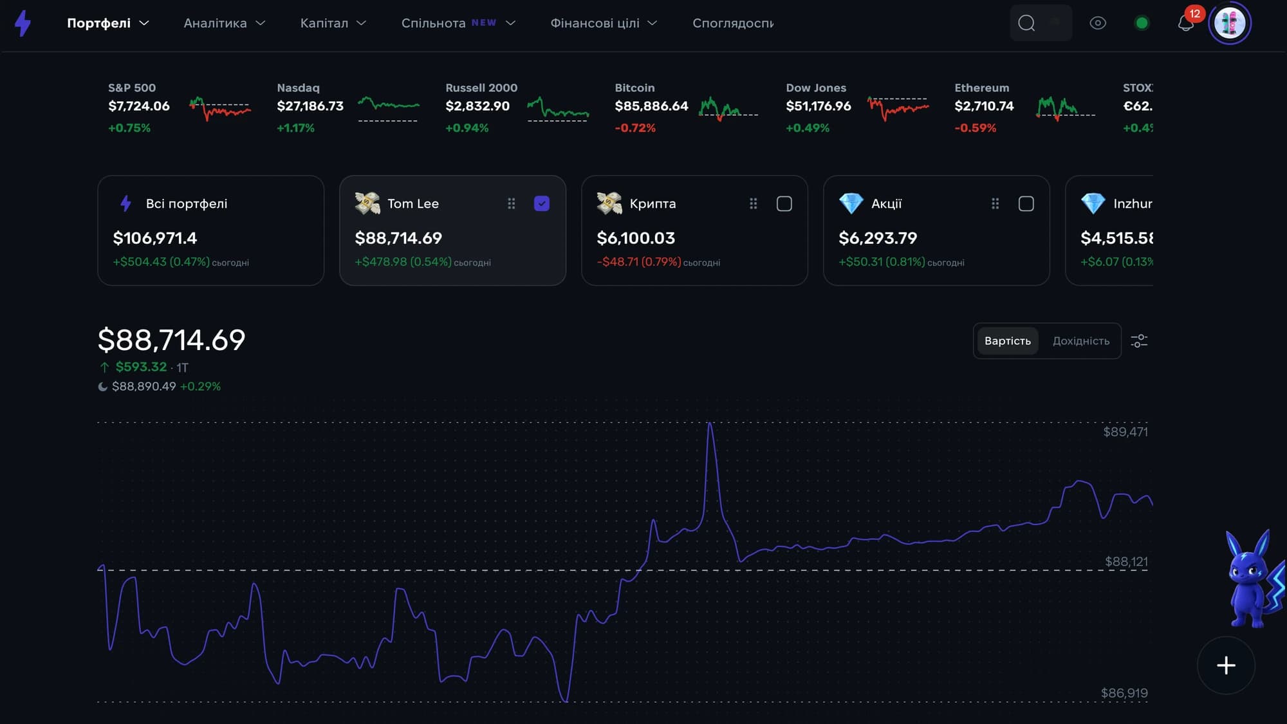
Task: Click the plus add button
Action: tap(1227, 665)
